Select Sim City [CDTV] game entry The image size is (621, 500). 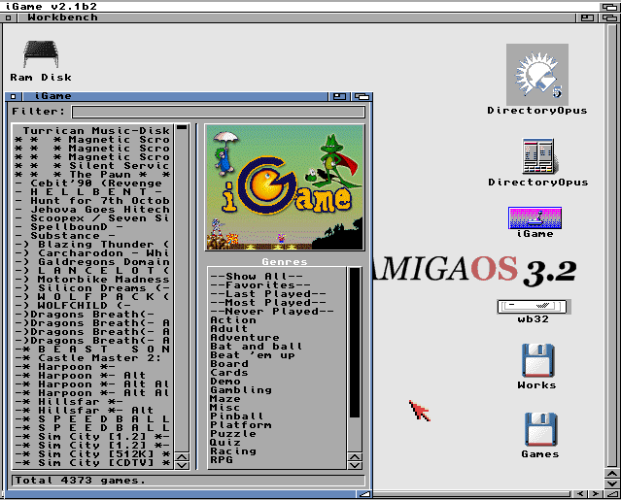tap(92, 462)
